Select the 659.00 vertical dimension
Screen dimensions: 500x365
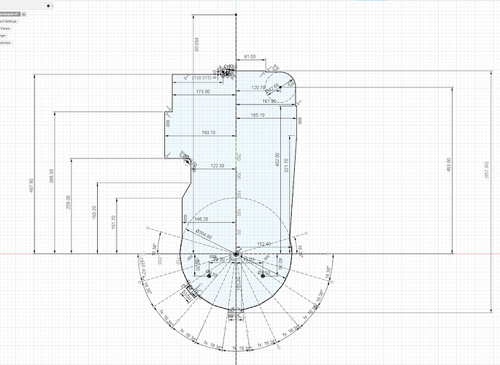tap(196, 45)
